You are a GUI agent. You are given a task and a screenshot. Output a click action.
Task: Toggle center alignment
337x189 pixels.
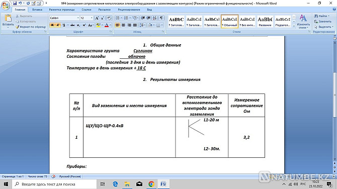click(123, 25)
